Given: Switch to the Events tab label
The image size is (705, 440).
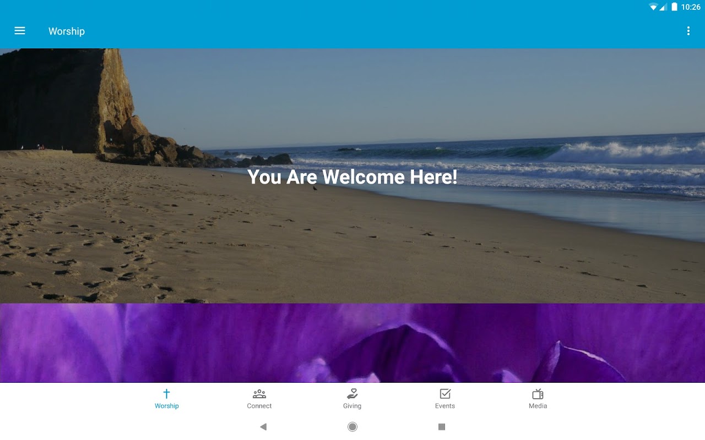Looking at the screenshot, I should coord(445,406).
